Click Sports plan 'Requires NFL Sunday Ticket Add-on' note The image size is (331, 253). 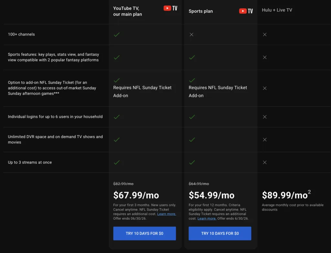(x=218, y=91)
